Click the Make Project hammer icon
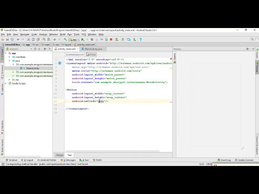The width and height of the screenshot is (259, 194). click(65, 39)
